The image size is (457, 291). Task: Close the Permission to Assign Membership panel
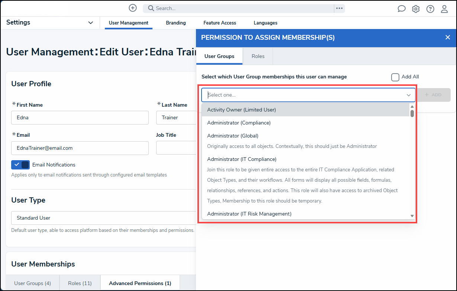(448, 37)
